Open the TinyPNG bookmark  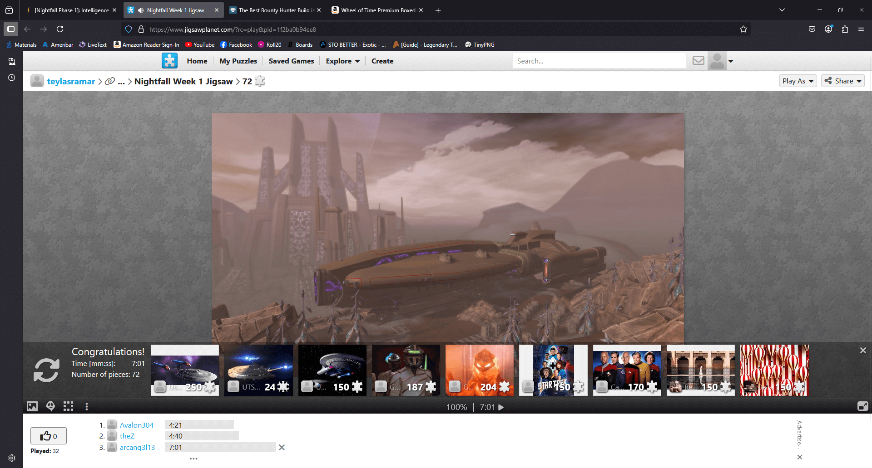pos(480,44)
